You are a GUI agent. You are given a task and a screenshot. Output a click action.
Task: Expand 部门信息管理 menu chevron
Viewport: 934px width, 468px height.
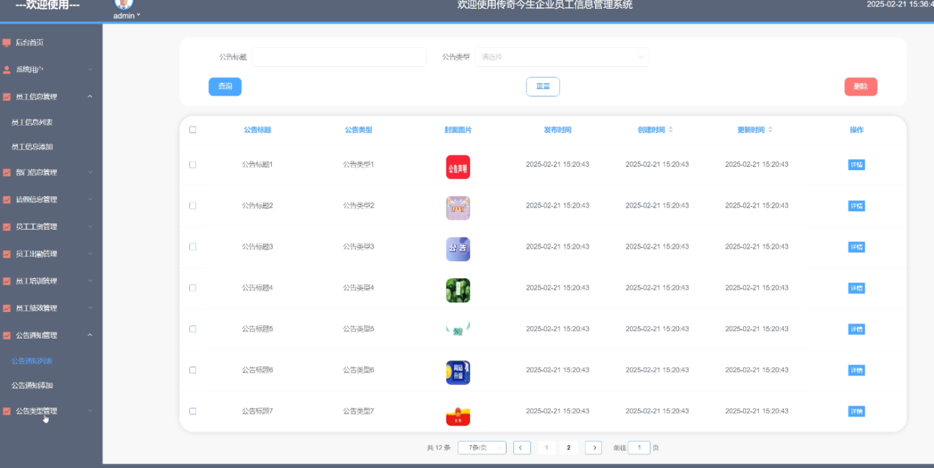[90, 173]
